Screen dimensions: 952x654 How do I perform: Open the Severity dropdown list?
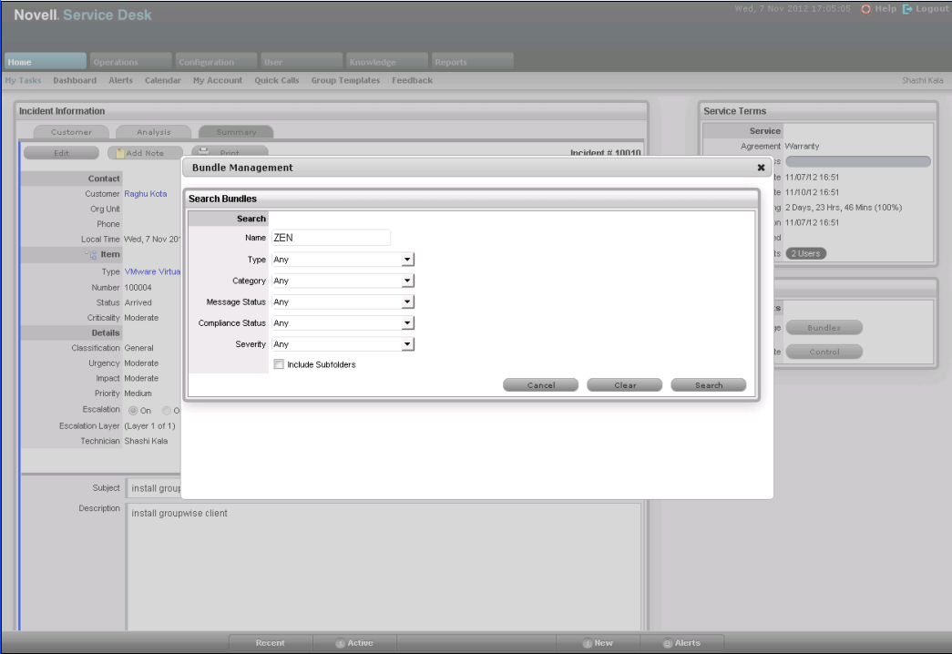[408, 344]
